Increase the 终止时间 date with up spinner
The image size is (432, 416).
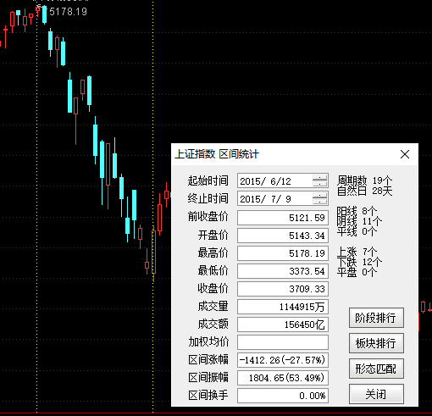tap(319, 196)
